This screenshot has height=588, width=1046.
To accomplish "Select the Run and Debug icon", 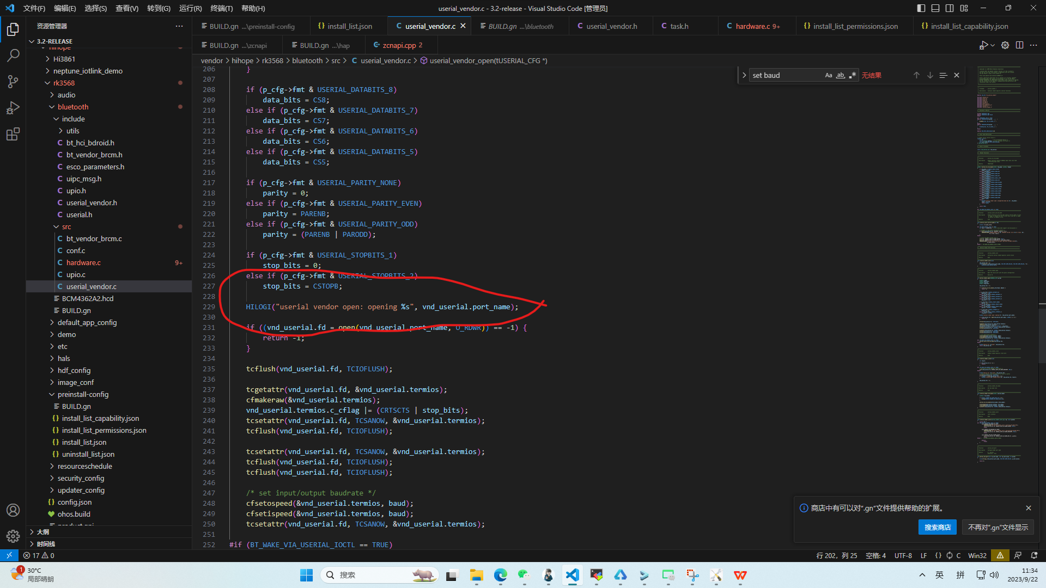I will pos(13,108).
